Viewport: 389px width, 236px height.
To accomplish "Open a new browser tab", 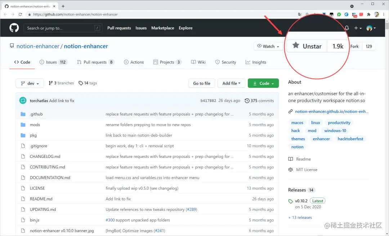I will coord(63,6).
